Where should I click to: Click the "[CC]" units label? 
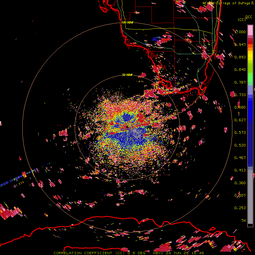tap(242, 20)
